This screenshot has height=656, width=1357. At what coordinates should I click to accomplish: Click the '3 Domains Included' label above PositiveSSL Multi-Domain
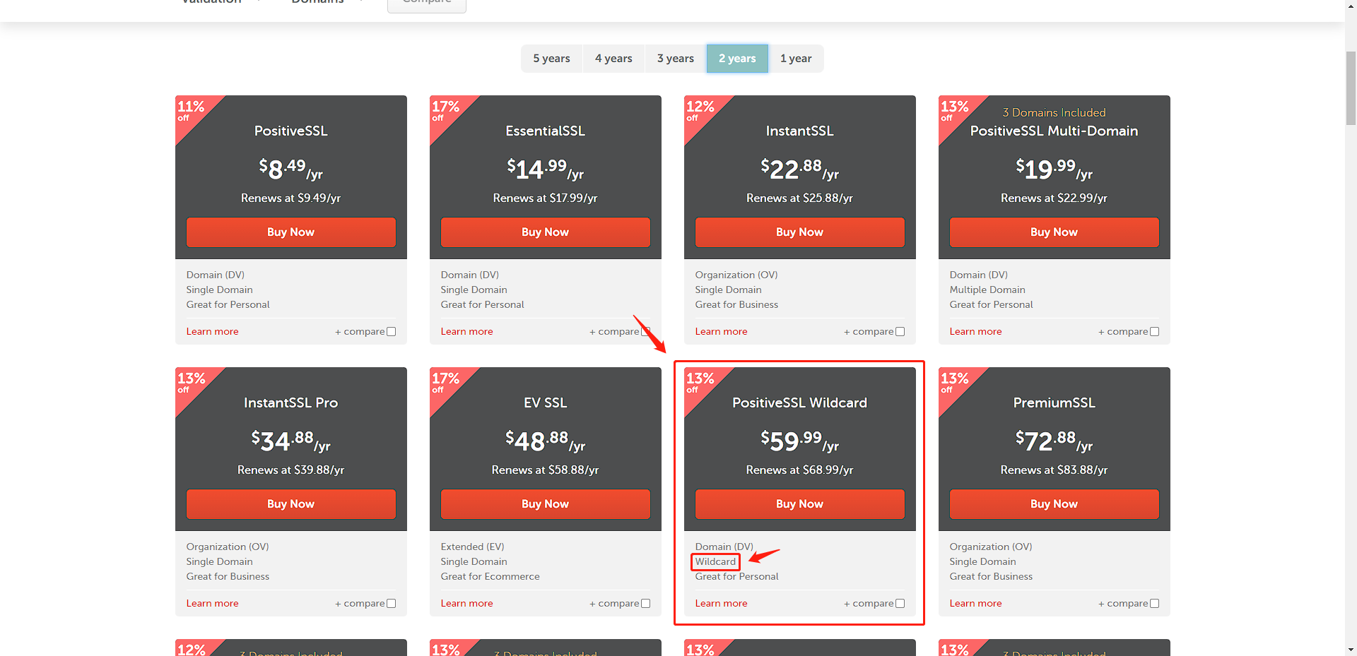1055,113
